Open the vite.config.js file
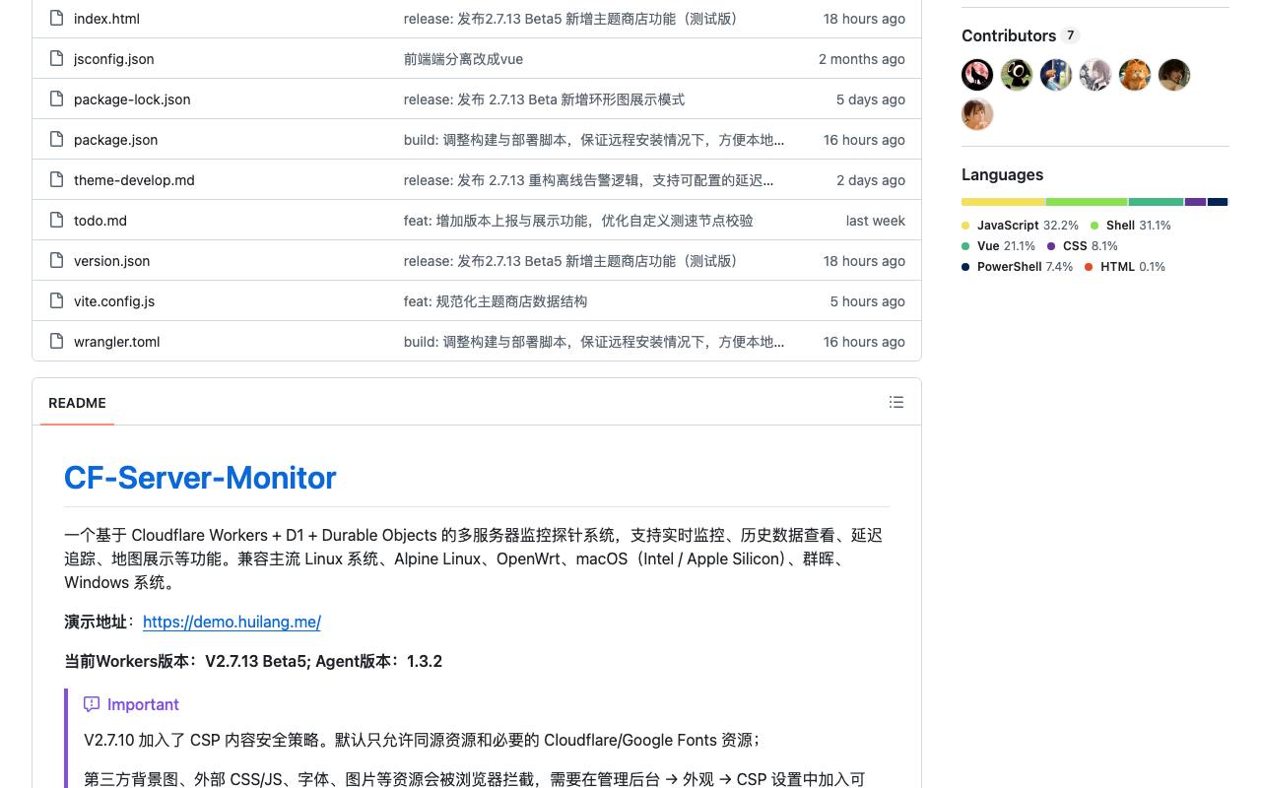This screenshot has width=1261, height=788. coord(114,301)
